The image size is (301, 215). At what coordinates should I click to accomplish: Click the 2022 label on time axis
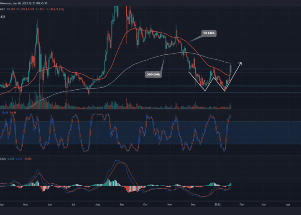(217, 205)
